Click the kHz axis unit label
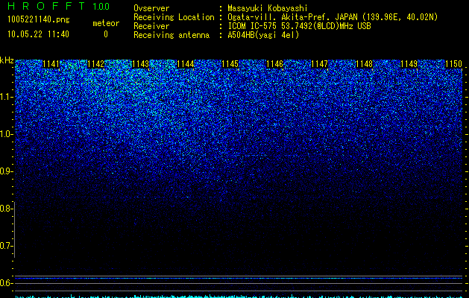 pos(7,60)
